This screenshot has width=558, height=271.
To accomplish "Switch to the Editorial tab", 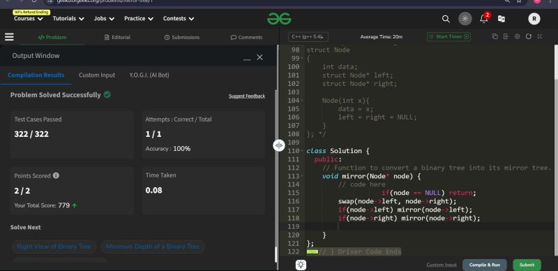I will (x=117, y=37).
